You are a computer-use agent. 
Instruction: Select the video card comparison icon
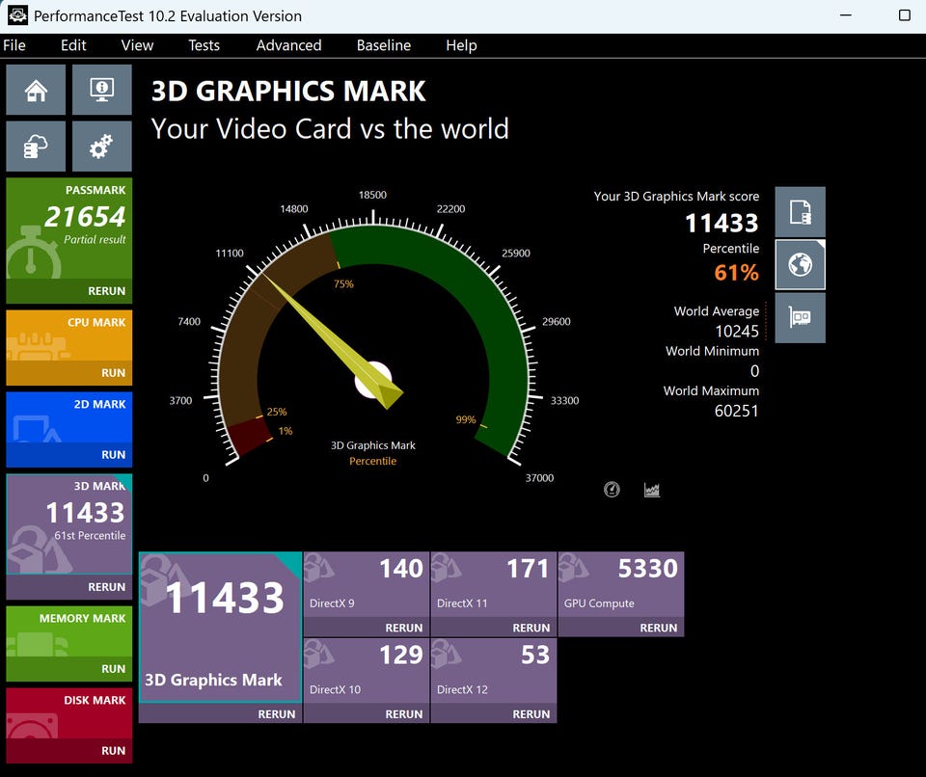[801, 318]
